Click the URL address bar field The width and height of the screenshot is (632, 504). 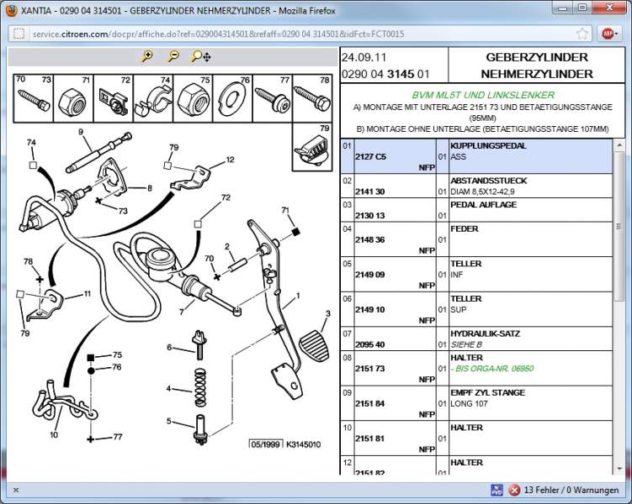point(298,34)
